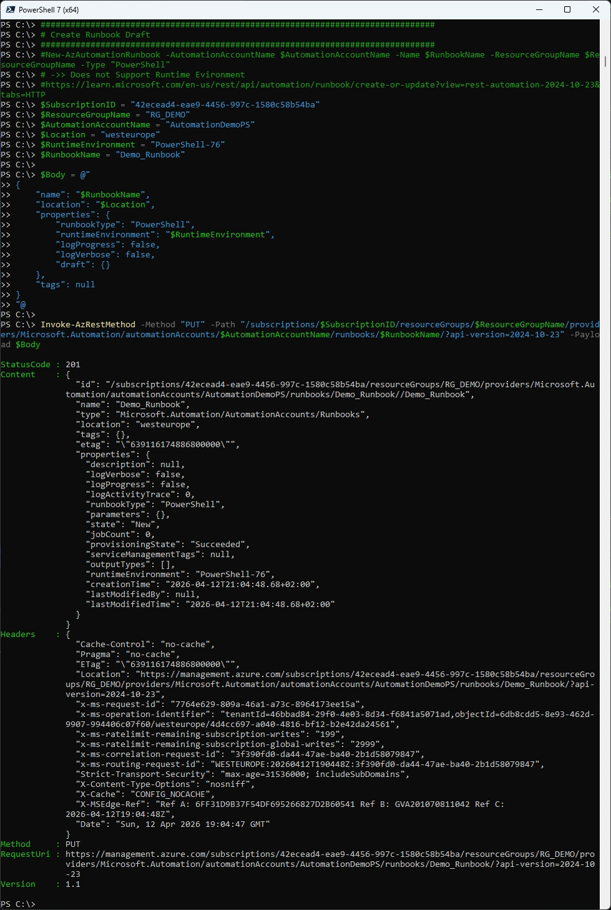The height and width of the screenshot is (910, 611).
Task: Click the StatusCode value 201
Action: point(73,365)
